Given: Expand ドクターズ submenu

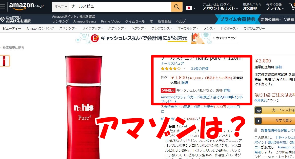Looking at the screenshot, I should pyautogui.click(x=229, y=29).
